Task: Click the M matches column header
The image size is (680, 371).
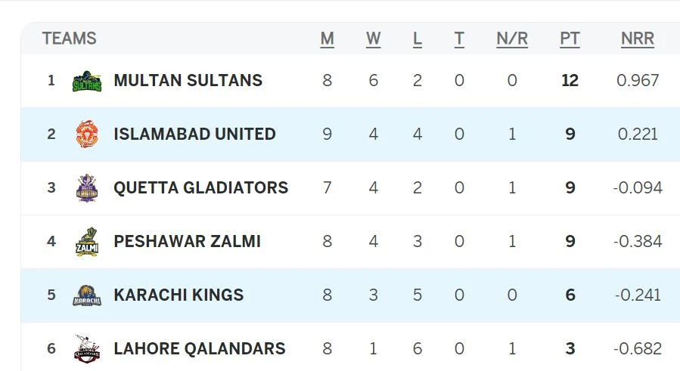Action: click(327, 39)
